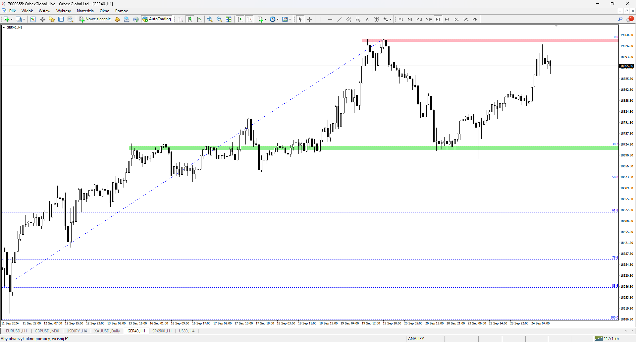Open the Widok menu
This screenshot has width=636, height=342.
[x=27, y=11]
